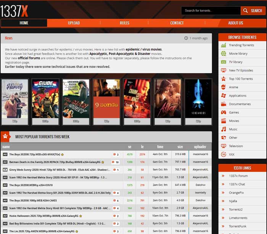Click the TV library icon

pos(224,62)
